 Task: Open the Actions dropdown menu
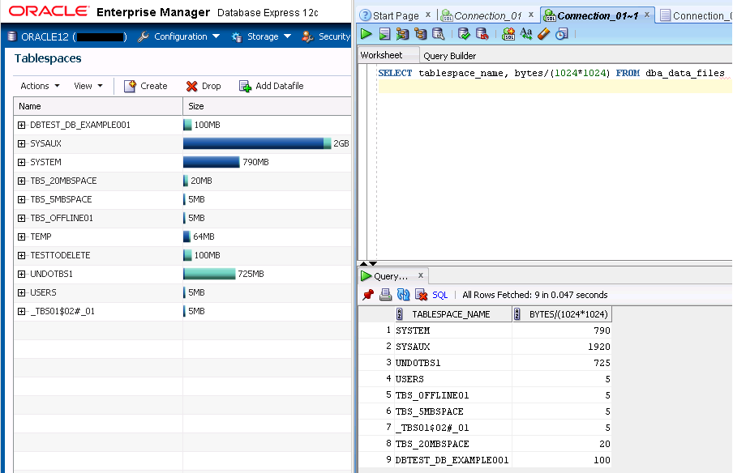[40, 86]
